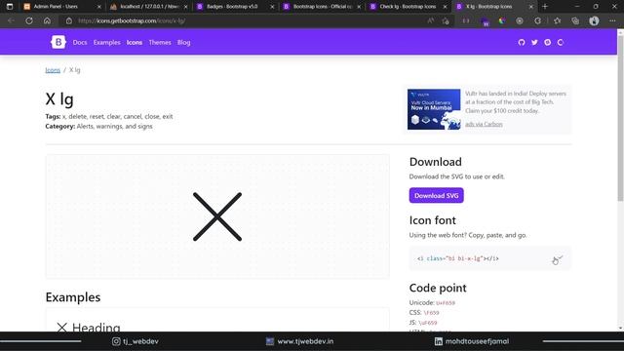Image resolution: width=624 pixels, height=351 pixels.
Task: Open the browser profile avatar
Action: (594, 20)
